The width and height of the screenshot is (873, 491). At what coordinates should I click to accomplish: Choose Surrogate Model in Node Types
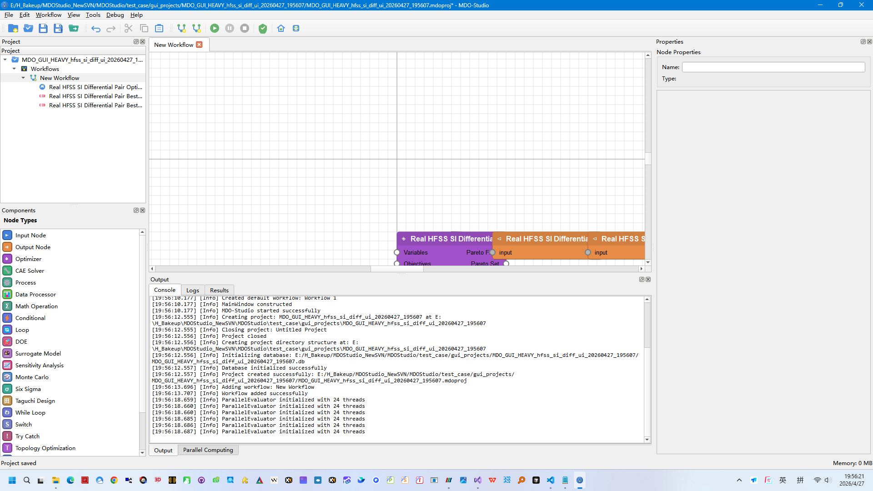(38, 353)
